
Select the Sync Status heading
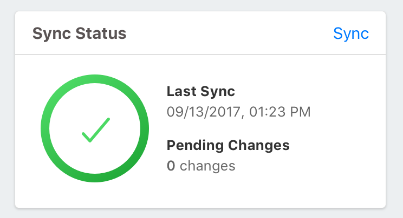(79, 33)
